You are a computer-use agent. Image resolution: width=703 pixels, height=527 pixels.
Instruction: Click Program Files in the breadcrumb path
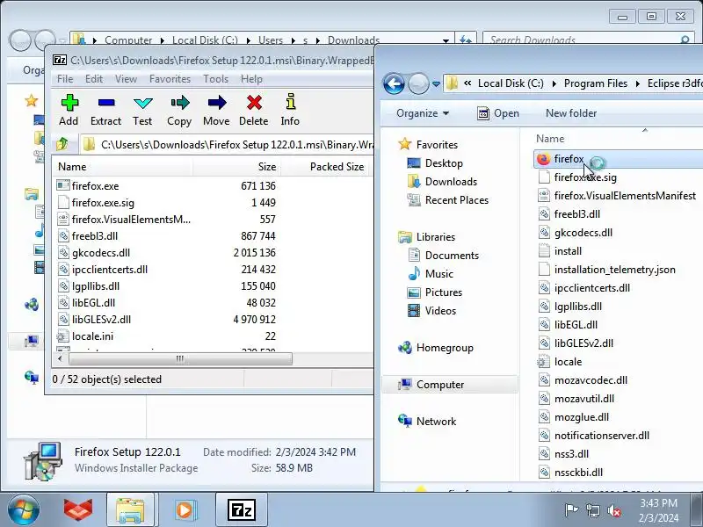point(596,83)
